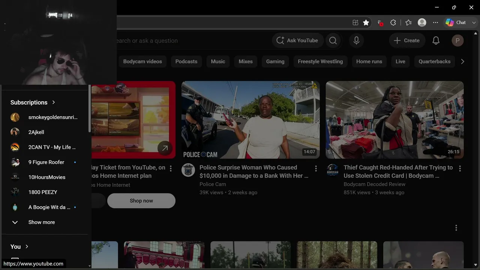Screen dimensions: 480x270
Task: Click the star icon to favorite this page
Action: tap(366, 22)
